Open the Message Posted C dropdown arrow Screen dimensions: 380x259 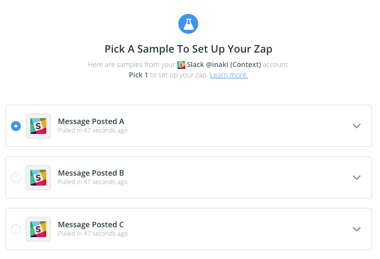356,229
